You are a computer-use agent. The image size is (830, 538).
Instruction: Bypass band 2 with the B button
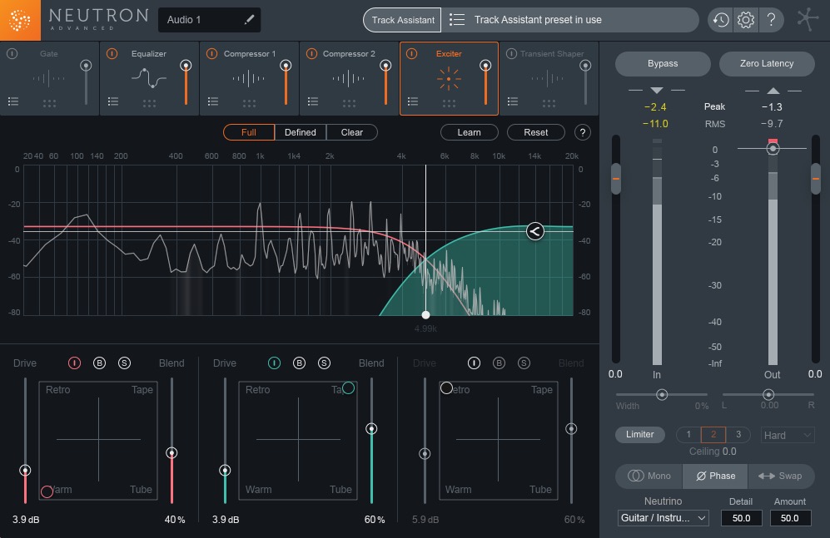(x=299, y=363)
